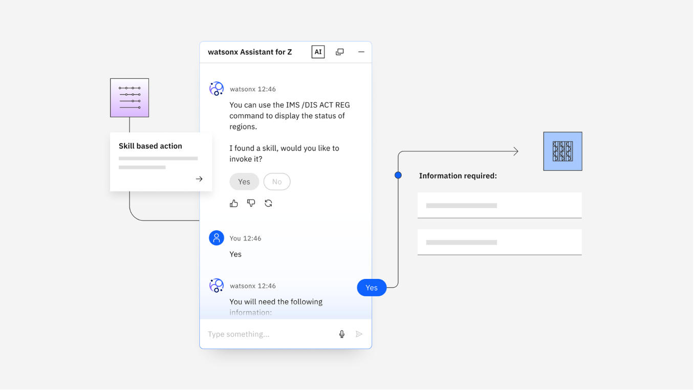Click the arrow on the Skill based action card
The height and width of the screenshot is (390, 694).
199,179
